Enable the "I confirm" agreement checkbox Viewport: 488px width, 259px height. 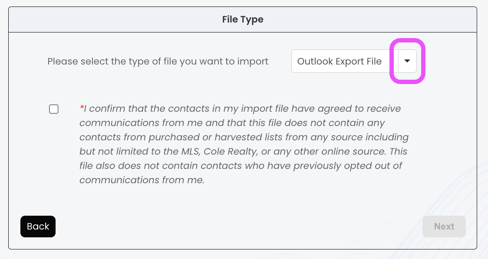54,109
